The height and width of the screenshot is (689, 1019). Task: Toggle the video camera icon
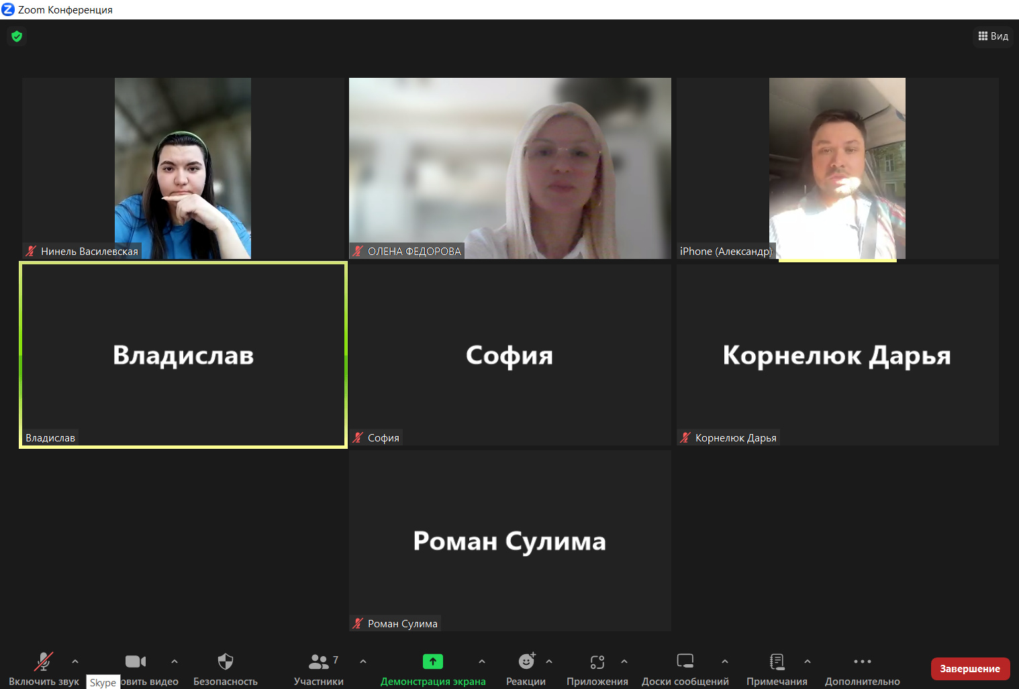(x=136, y=661)
